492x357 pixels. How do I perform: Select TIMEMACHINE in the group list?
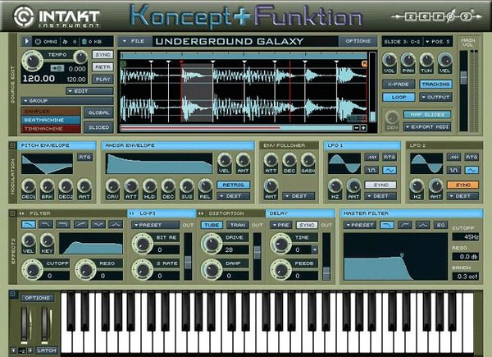(x=51, y=129)
